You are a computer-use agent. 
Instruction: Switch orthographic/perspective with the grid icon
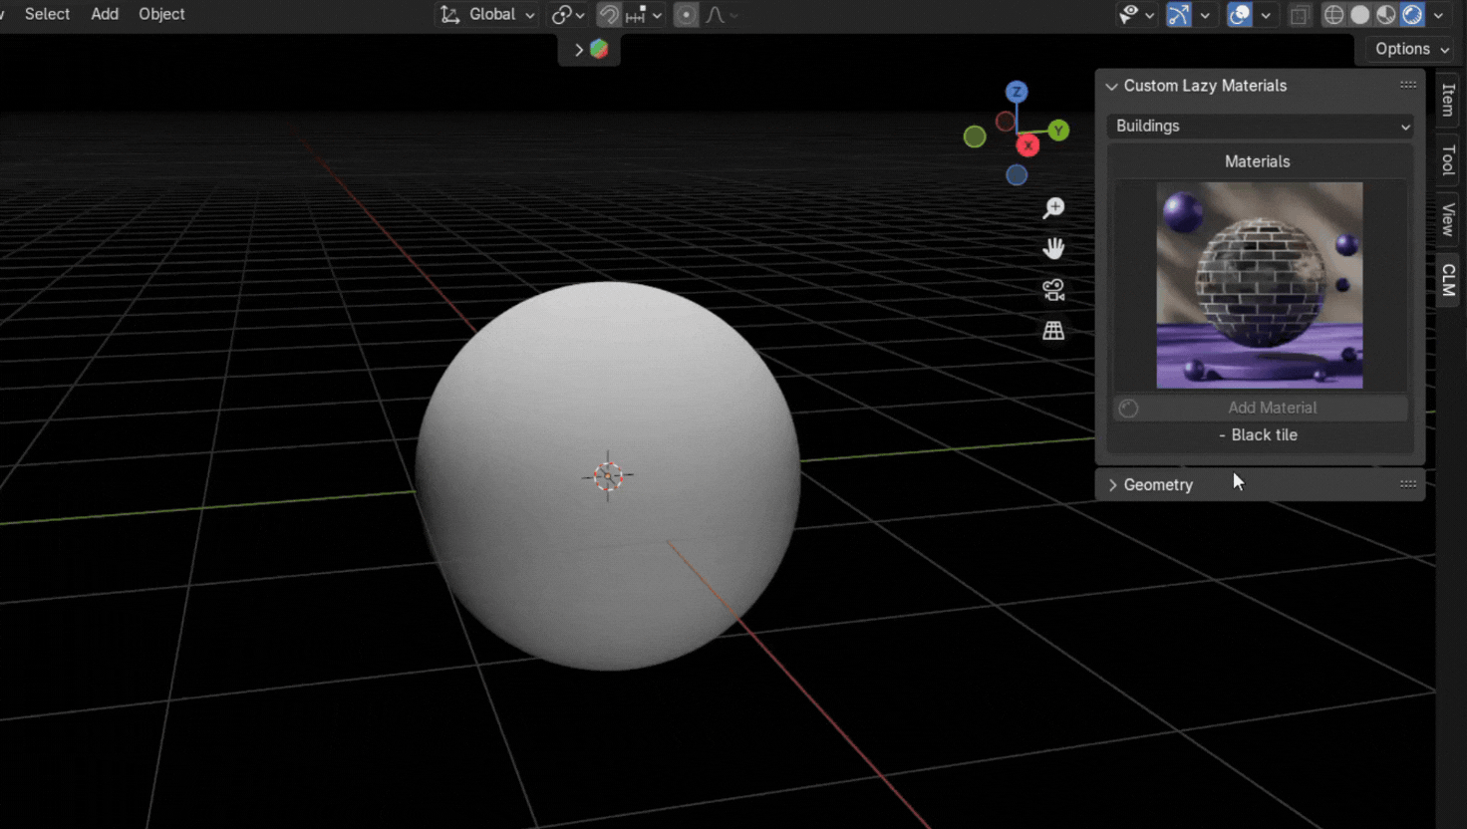[x=1053, y=331]
